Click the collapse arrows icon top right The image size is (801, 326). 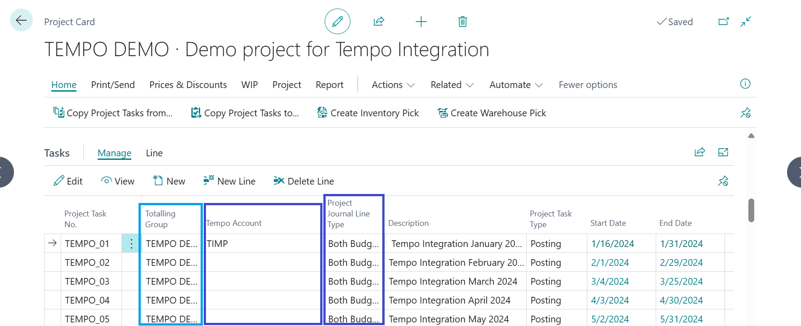tap(746, 21)
